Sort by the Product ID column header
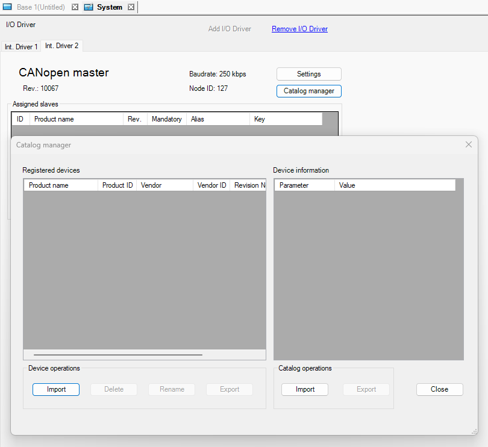Screen dimensions: 488x447 click(x=117, y=185)
